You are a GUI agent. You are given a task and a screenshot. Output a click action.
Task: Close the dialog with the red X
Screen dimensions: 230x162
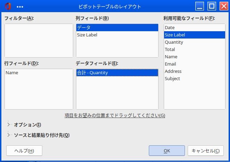[x=223, y=6]
